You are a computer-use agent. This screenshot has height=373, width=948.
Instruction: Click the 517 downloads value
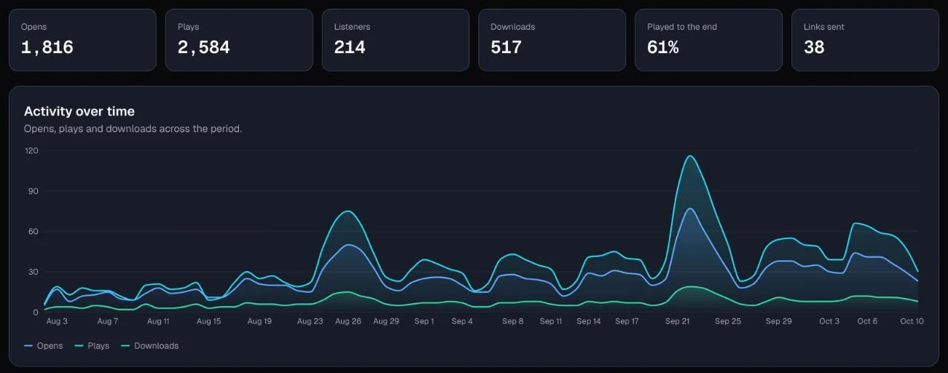click(506, 47)
